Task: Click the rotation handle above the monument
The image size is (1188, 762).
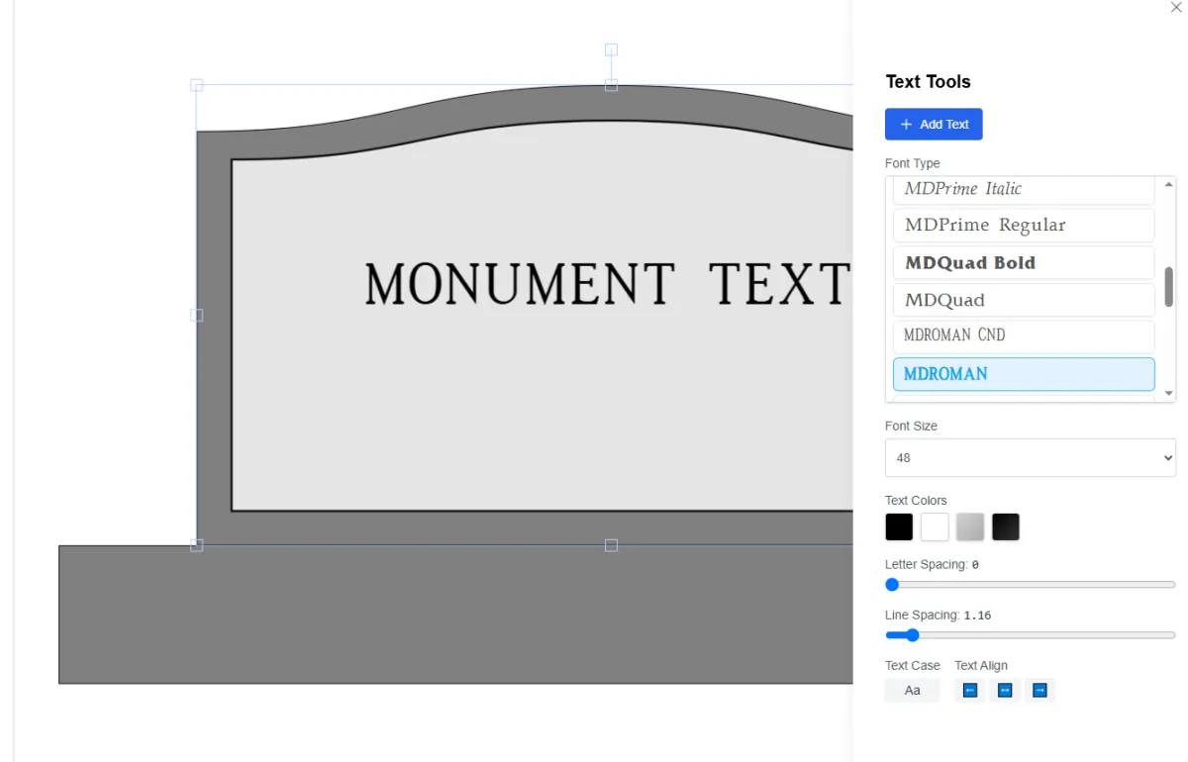Action: click(x=611, y=49)
